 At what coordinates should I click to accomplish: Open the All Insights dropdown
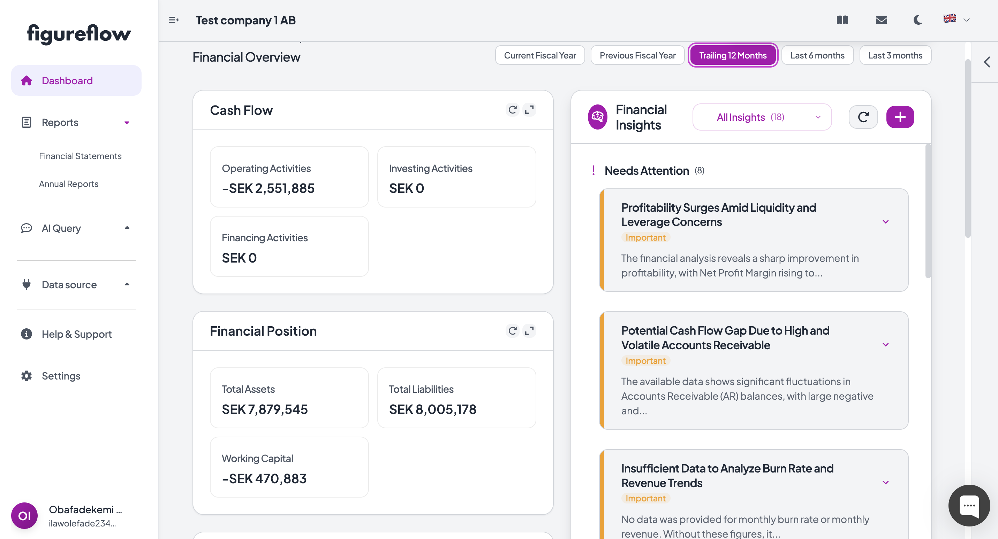(x=762, y=117)
